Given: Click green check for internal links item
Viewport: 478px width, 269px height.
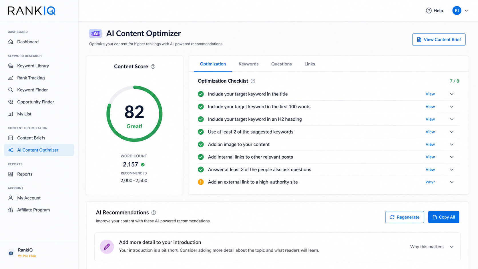Looking at the screenshot, I should click(x=201, y=157).
